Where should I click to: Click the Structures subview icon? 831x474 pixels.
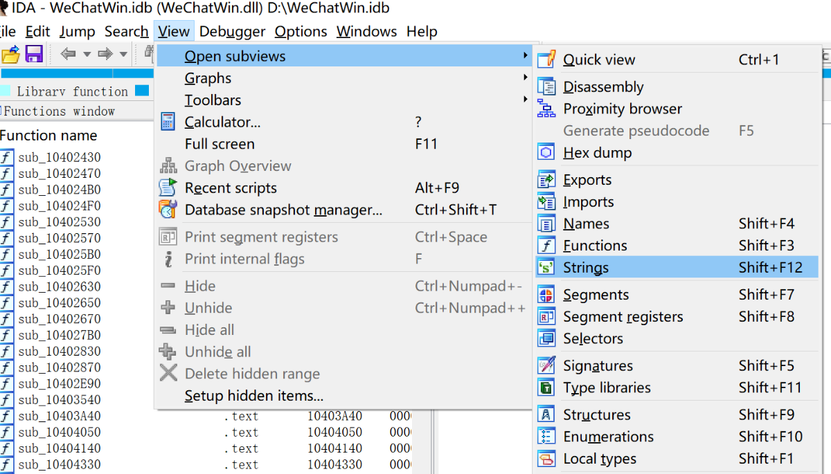coord(547,414)
